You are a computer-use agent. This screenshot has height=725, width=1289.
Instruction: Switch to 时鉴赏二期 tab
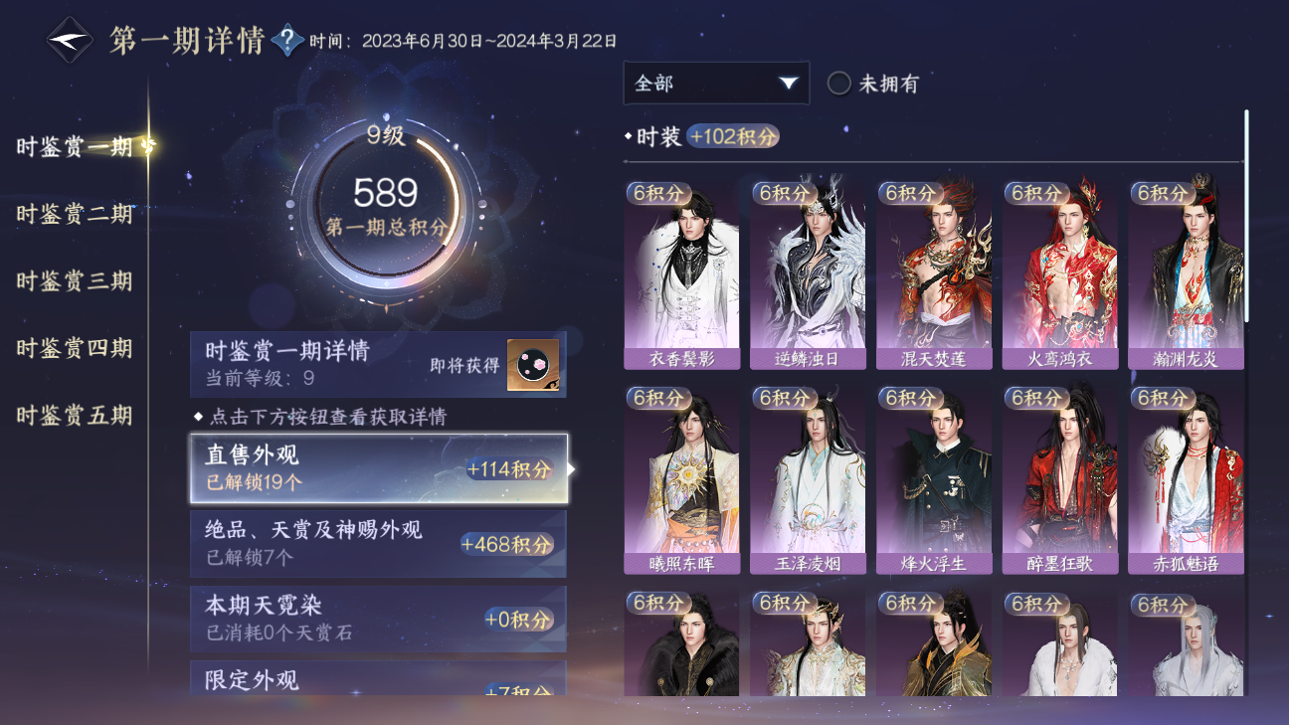75,214
